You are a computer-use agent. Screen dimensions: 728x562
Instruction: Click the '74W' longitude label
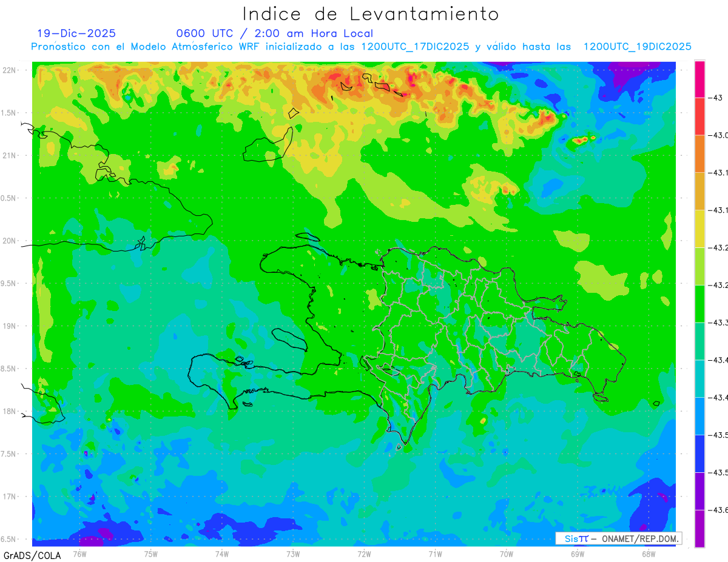221,553
